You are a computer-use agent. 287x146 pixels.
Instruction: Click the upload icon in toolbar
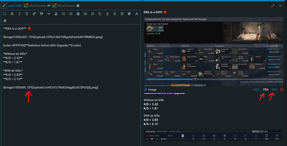[56, 14]
